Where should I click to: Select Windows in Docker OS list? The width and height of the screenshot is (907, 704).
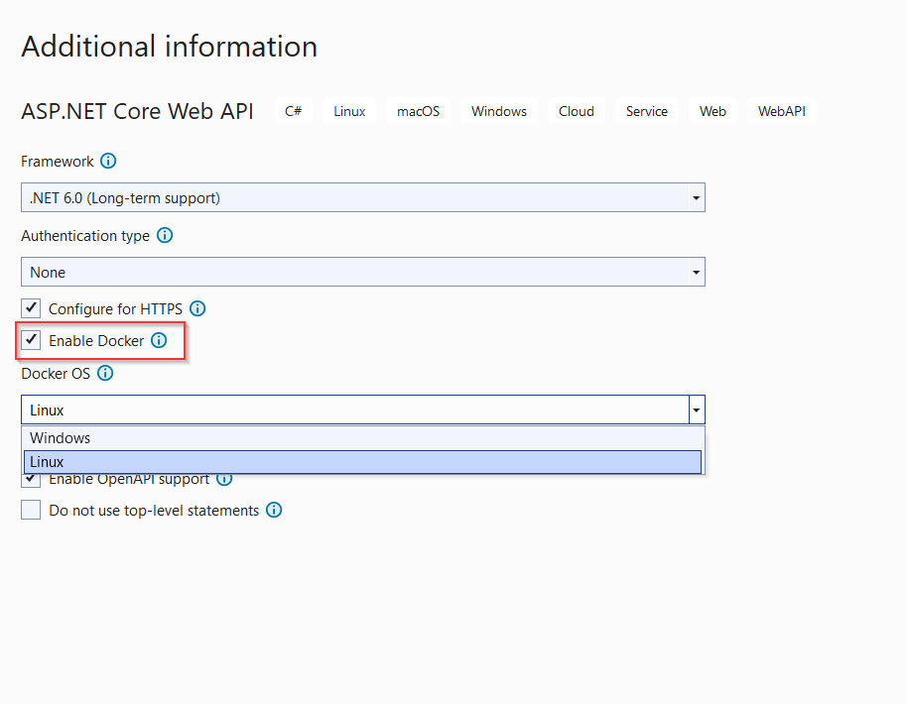coord(362,438)
